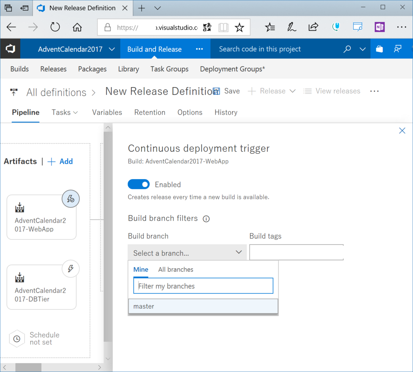Switch to the Variables tab
The width and height of the screenshot is (413, 372).
pyautogui.click(x=107, y=113)
